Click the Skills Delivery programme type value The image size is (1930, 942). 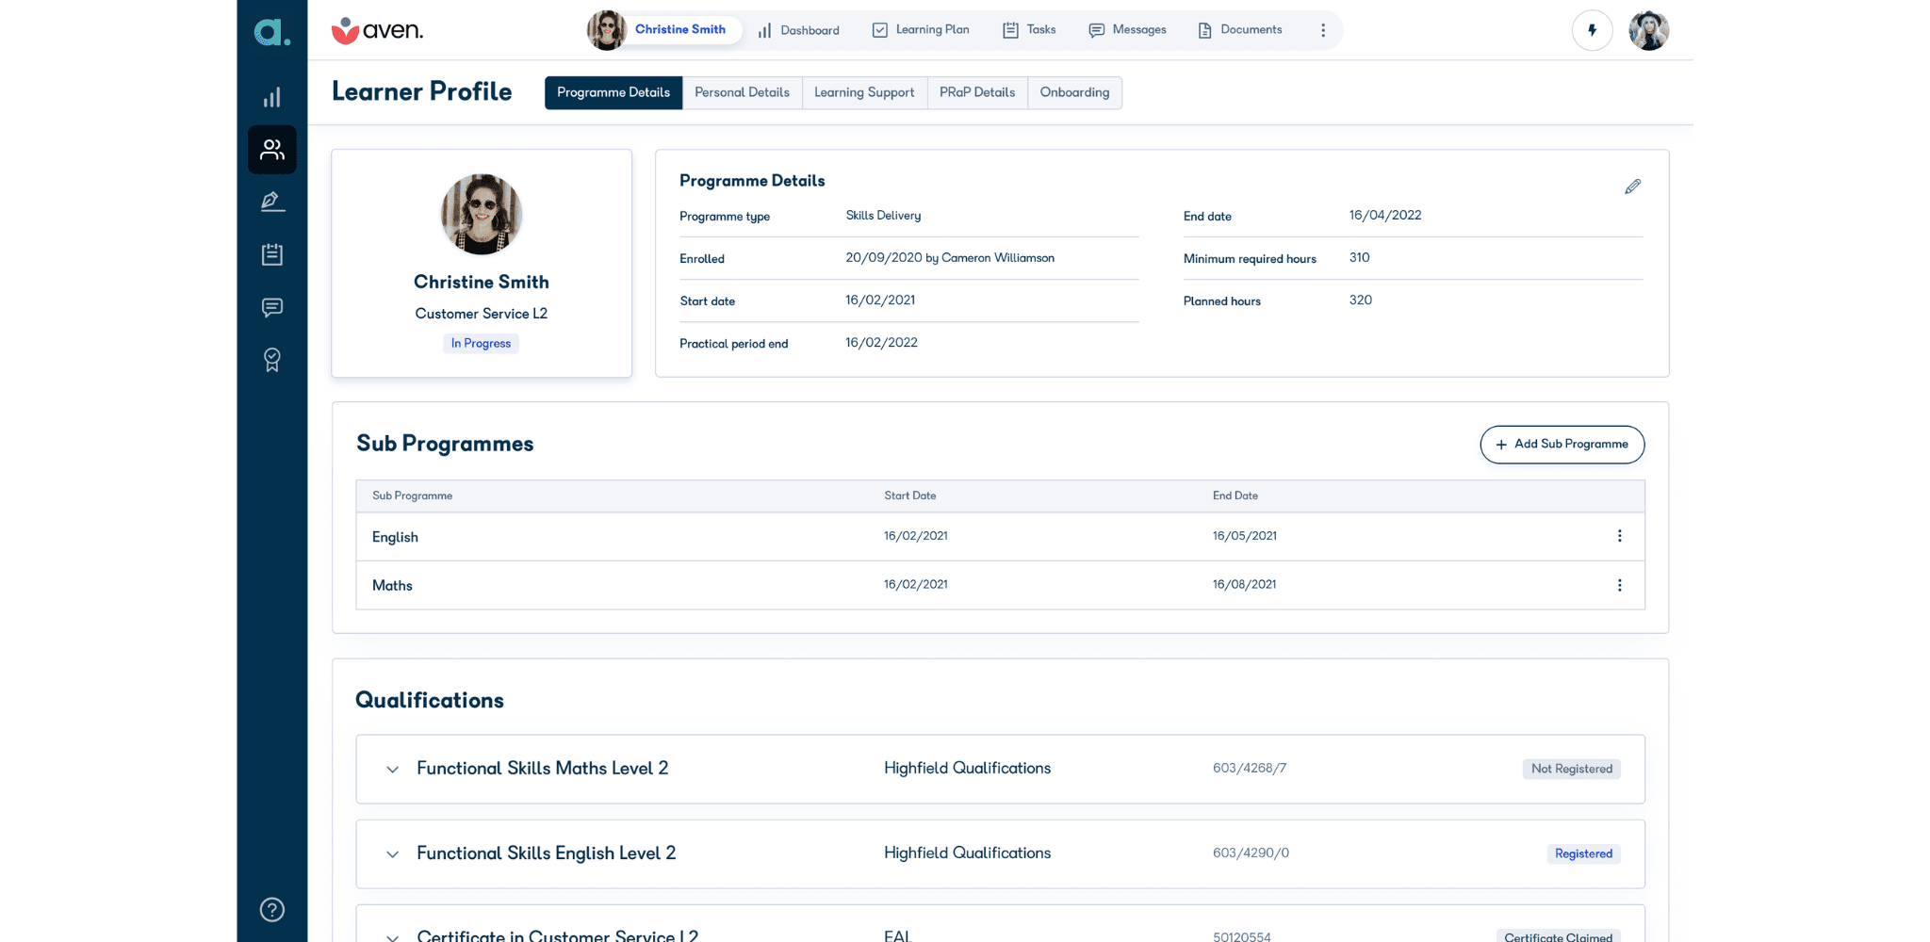[x=883, y=216]
